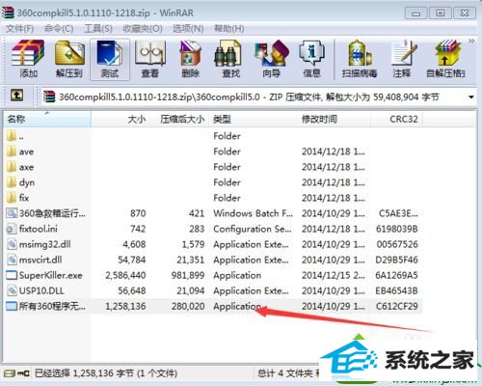Click the 删除 (Delete) toolbar icon

[191, 59]
